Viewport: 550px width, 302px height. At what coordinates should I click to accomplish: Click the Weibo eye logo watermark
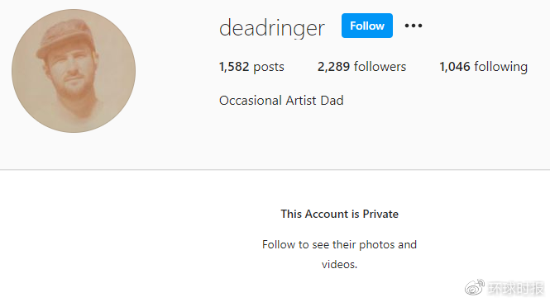[x=475, y=288]
